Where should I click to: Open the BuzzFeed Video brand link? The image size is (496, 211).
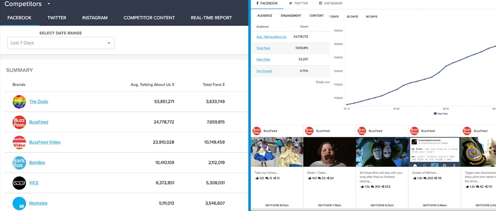click(45, 142)
